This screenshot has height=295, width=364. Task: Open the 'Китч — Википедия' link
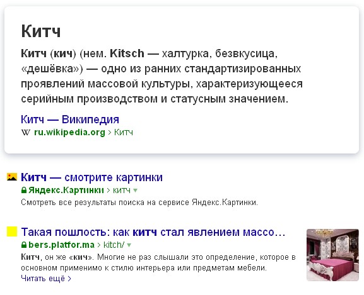pos(70,120)
